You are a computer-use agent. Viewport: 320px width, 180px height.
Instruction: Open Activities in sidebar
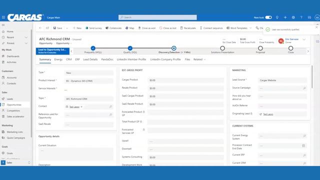pos(11,62)
